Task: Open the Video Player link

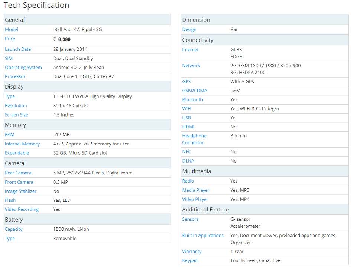Action: [195, 199]
